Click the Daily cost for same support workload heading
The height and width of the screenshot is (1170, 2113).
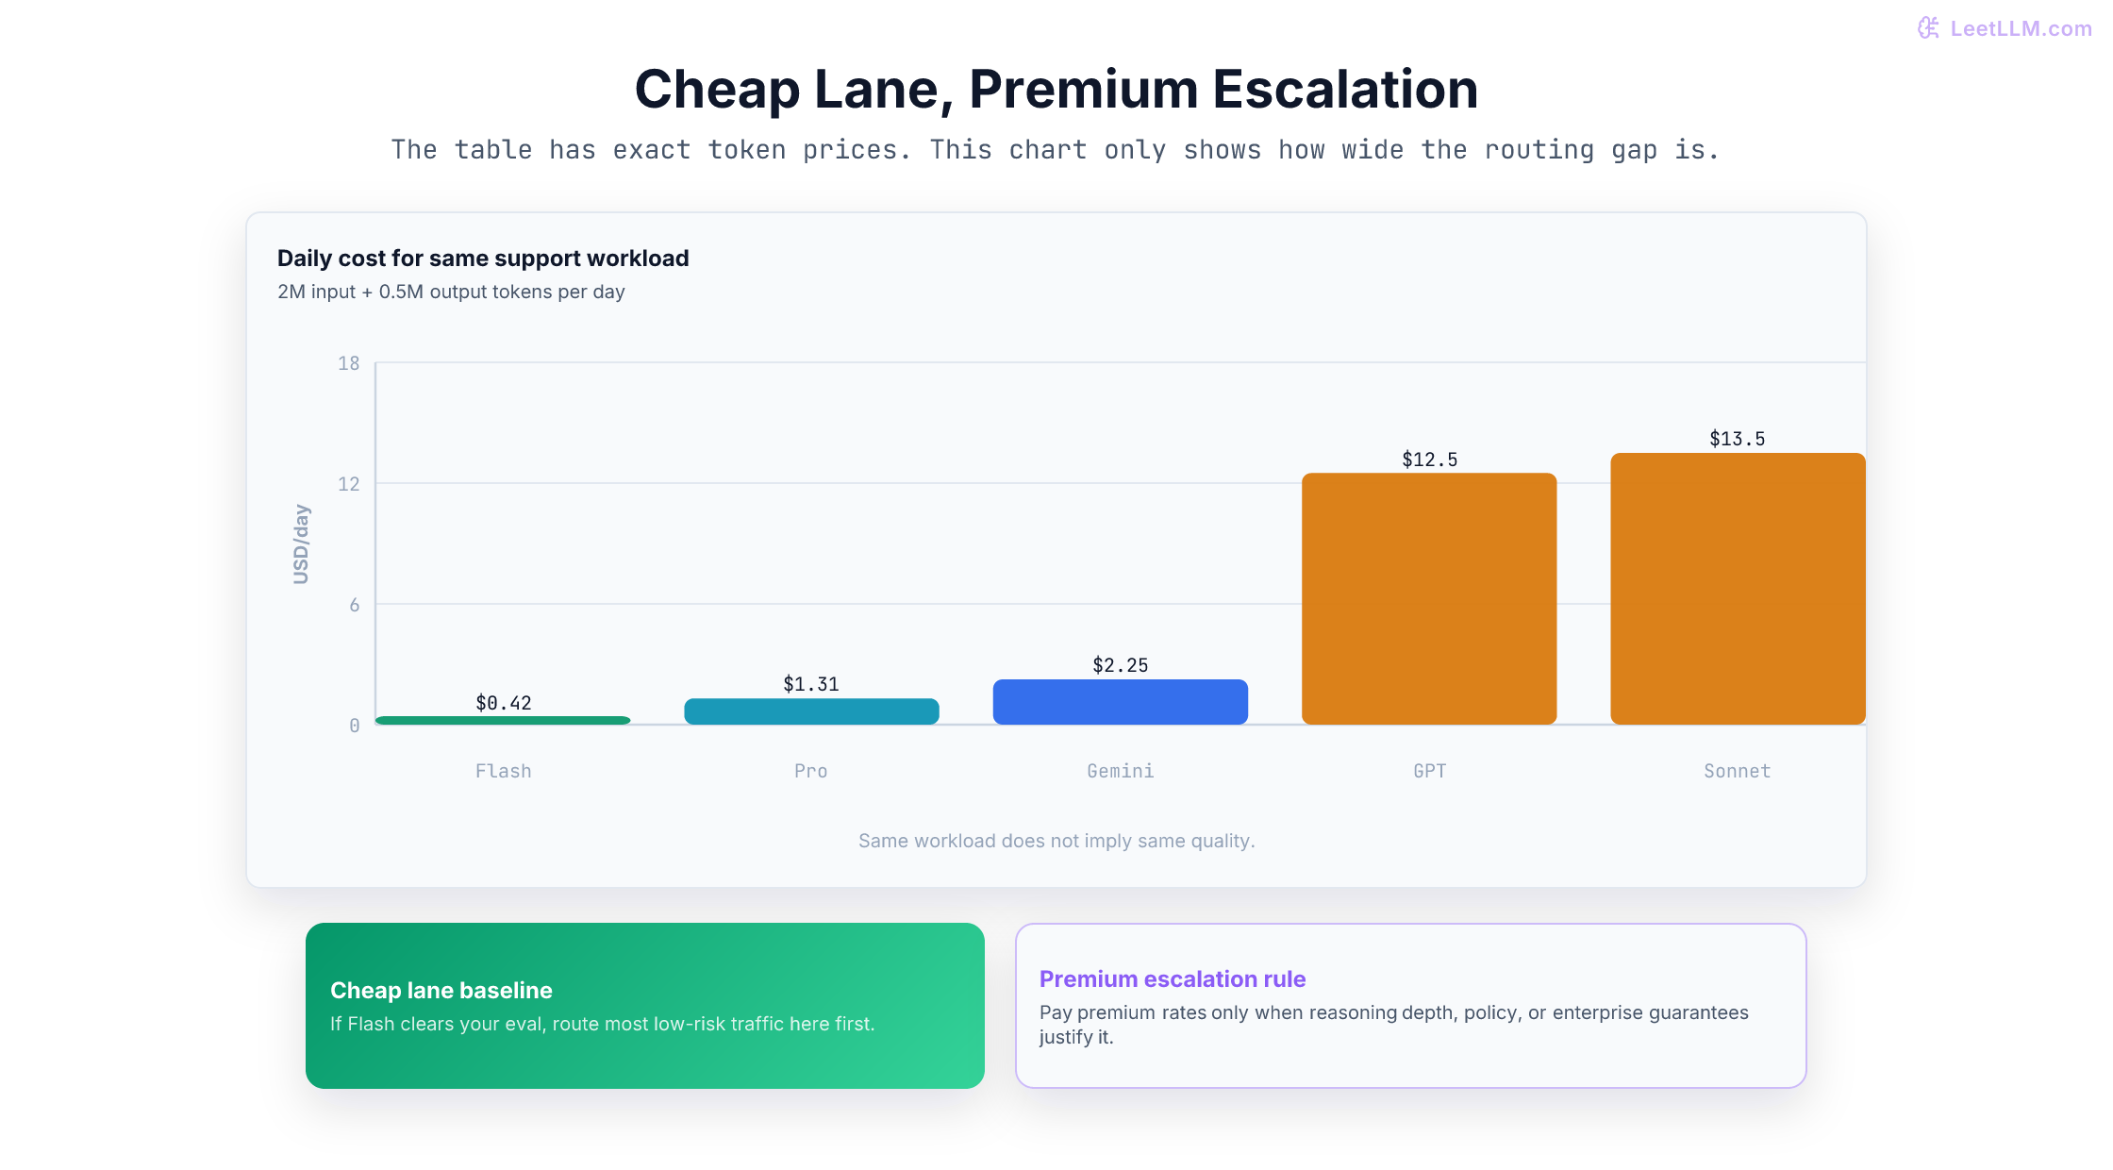(483, 259)
